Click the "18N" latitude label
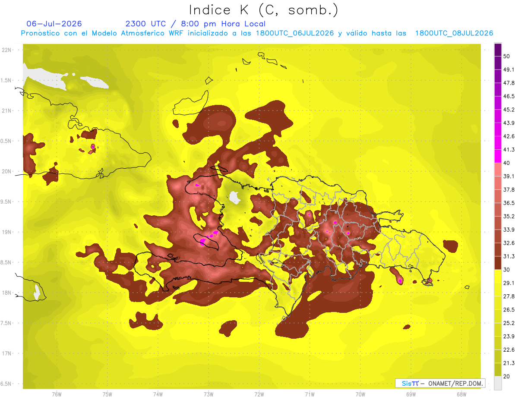The height and width of the screenshot is (400, 518). coord(6,293)
